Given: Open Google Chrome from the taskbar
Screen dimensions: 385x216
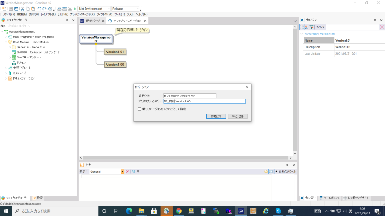Looking at the screenshot, I should point(179,211).
